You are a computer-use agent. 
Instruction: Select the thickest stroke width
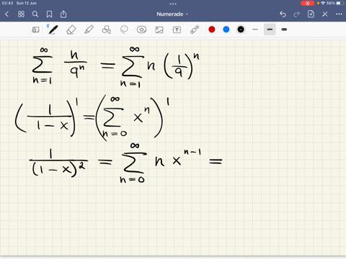tap(284, 29)
